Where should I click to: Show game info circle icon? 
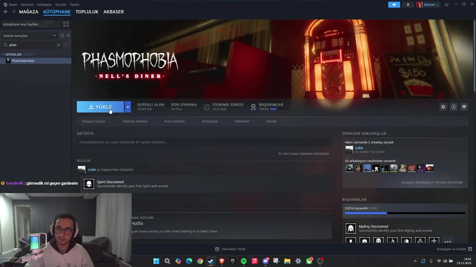454,107
